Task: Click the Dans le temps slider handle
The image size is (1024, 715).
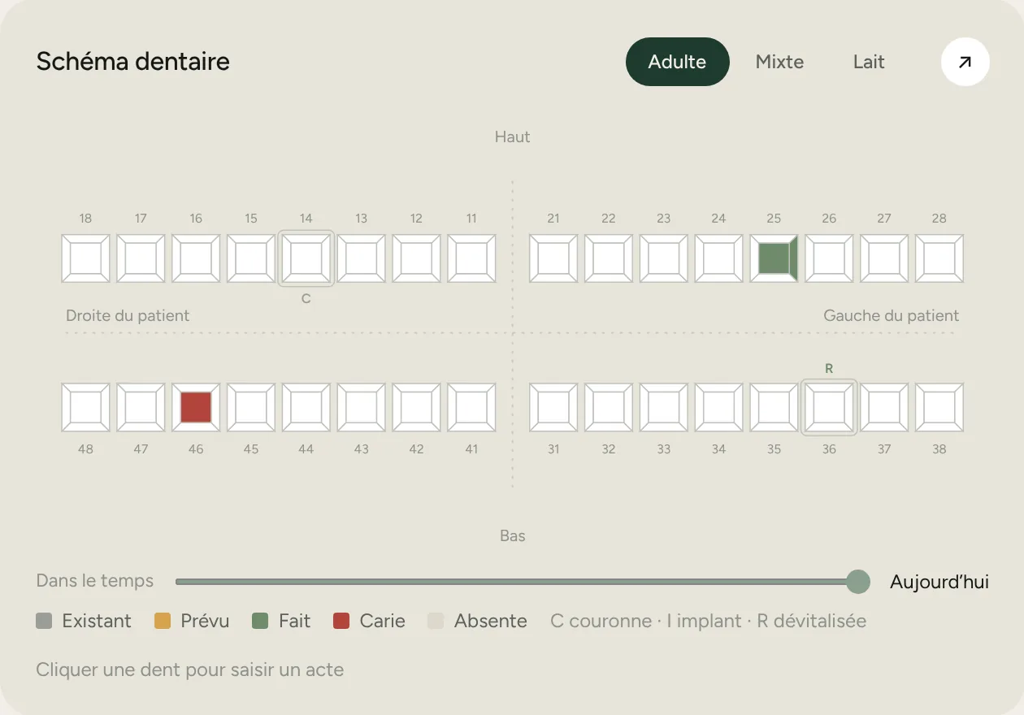Action: (857, 582)
